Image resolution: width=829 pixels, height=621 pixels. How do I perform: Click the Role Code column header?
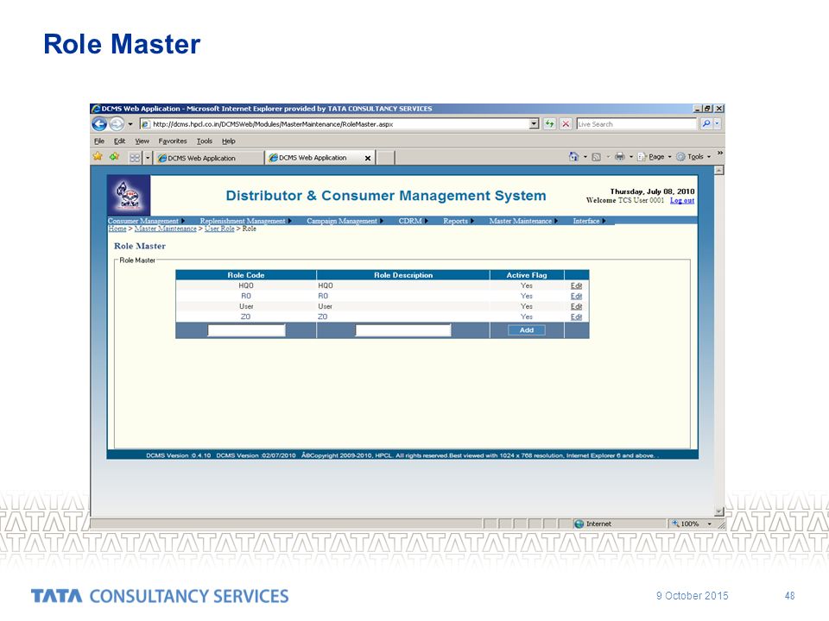246,275
